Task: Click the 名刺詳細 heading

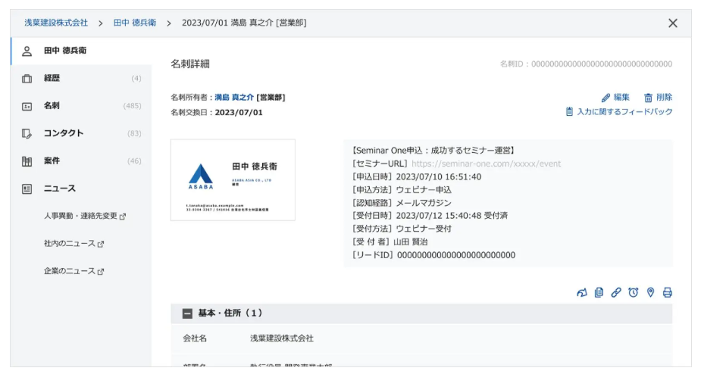Action: (x=190, y=64)
